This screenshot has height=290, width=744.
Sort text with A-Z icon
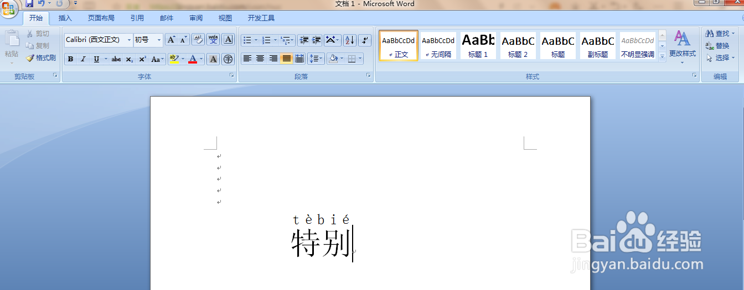(x=349, y=40)
